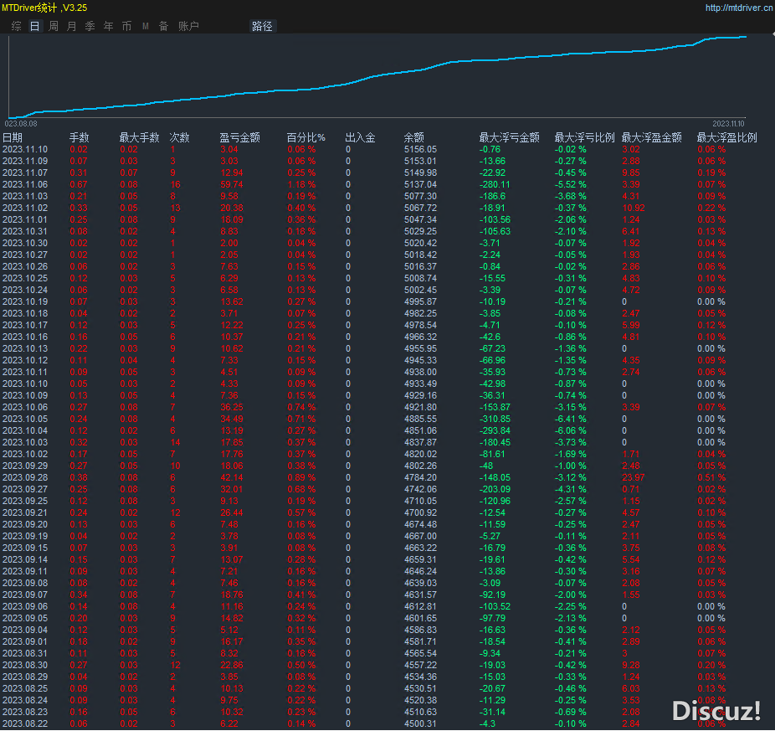Click the 路径 path button
The height and width of the screenshot is (731, 775).
(262, 26)
